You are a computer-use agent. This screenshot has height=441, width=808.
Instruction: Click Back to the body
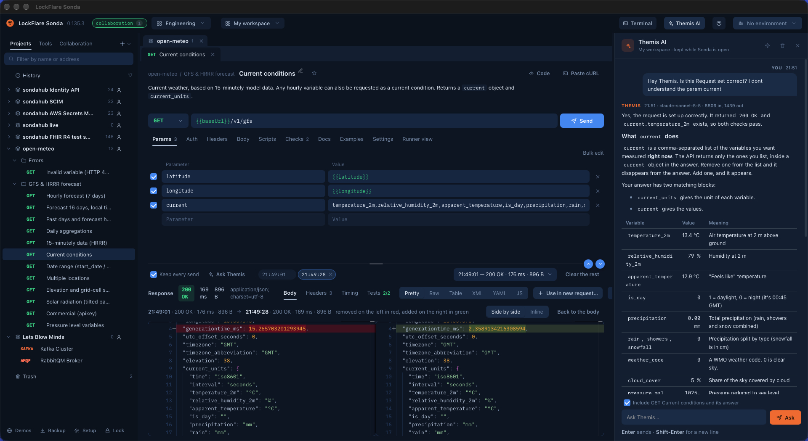pos(578,312)
